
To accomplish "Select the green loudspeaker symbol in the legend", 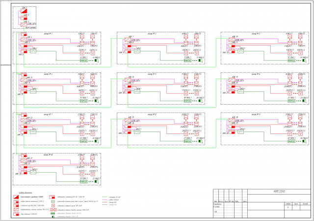I will pyautogui.click(x=53, y=217).
